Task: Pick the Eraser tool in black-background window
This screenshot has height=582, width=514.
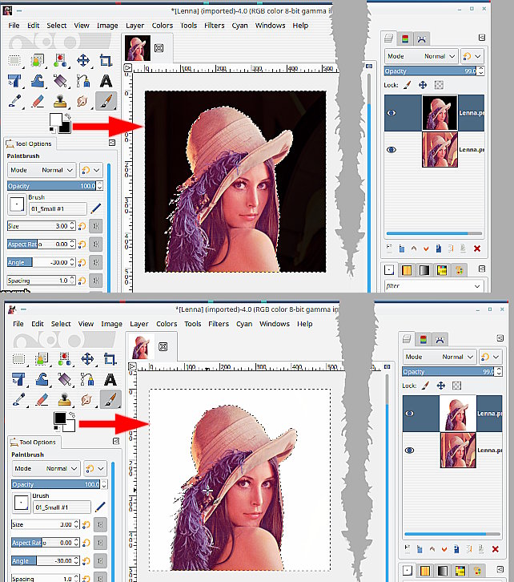Action: coord(38,101)
